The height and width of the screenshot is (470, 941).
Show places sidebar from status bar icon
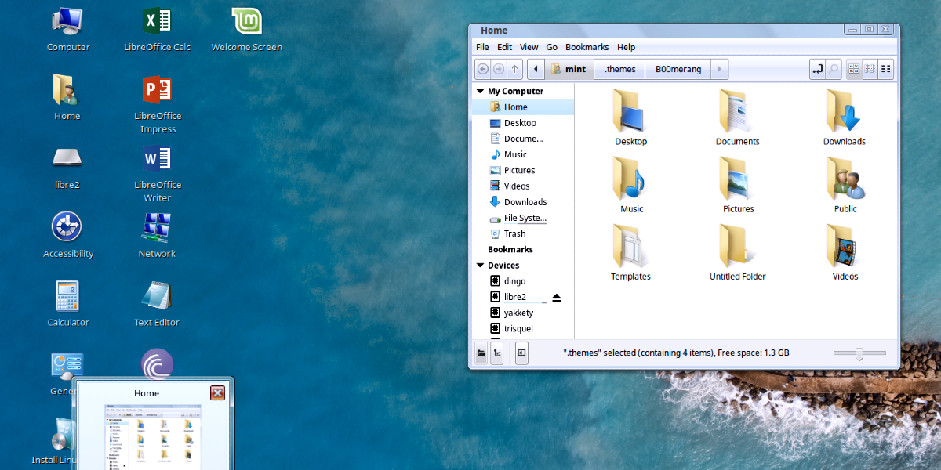coord(481,353)
